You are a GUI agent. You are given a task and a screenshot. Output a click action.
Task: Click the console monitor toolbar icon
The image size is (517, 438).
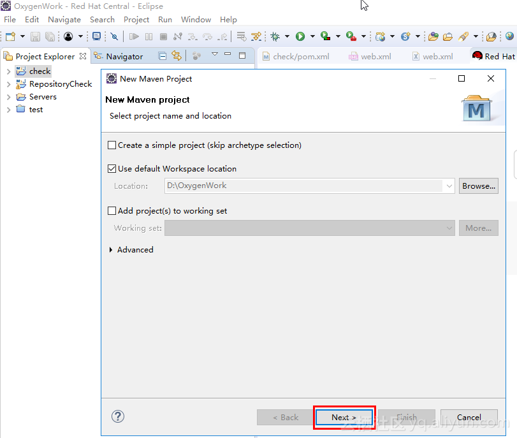click(97, 36)
